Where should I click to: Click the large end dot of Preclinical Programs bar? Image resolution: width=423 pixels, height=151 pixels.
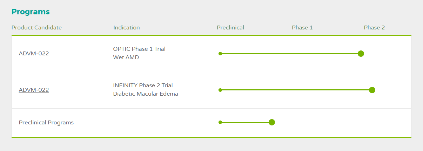(271, 122)
